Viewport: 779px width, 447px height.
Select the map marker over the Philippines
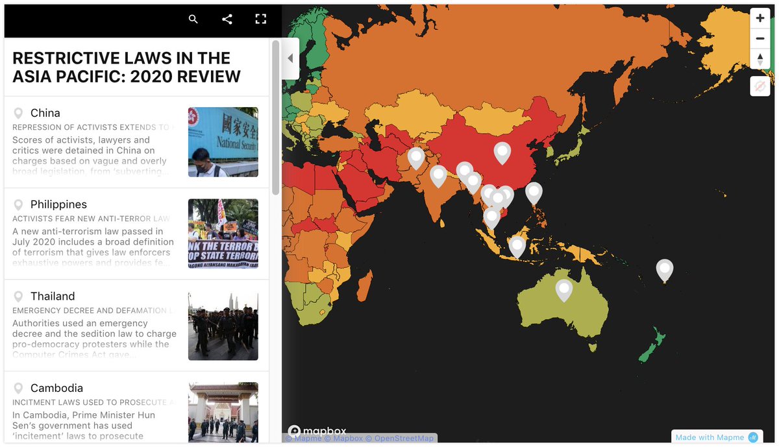tap(534, 193)
